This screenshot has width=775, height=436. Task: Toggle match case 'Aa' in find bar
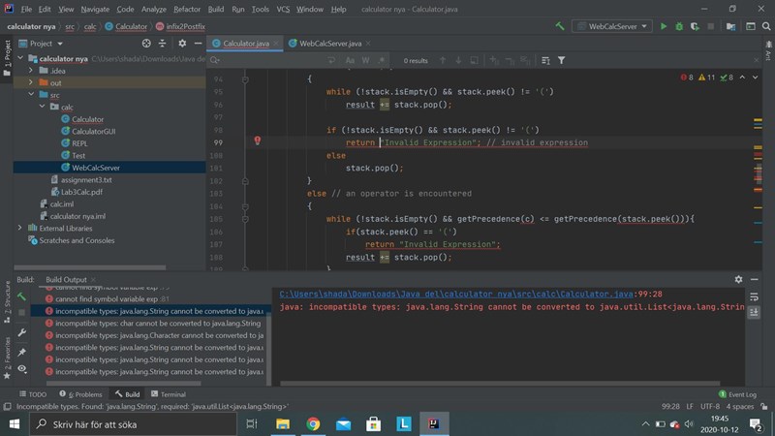coord(349,60)
